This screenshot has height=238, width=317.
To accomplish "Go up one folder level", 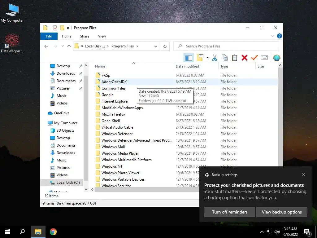I will 69,46.
